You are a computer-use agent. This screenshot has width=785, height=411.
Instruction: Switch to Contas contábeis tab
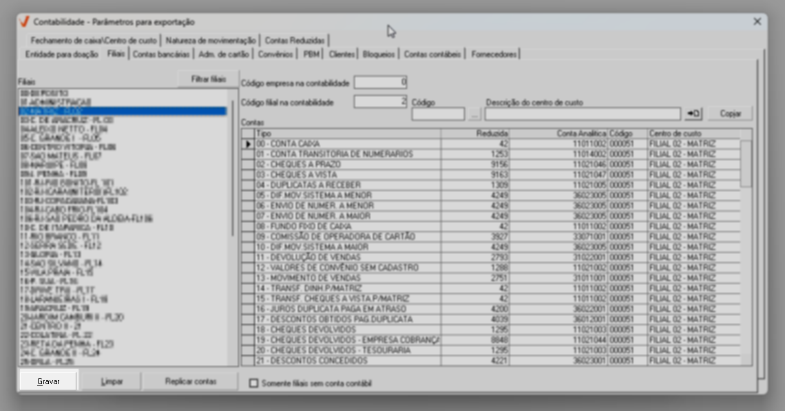[432, 54]
